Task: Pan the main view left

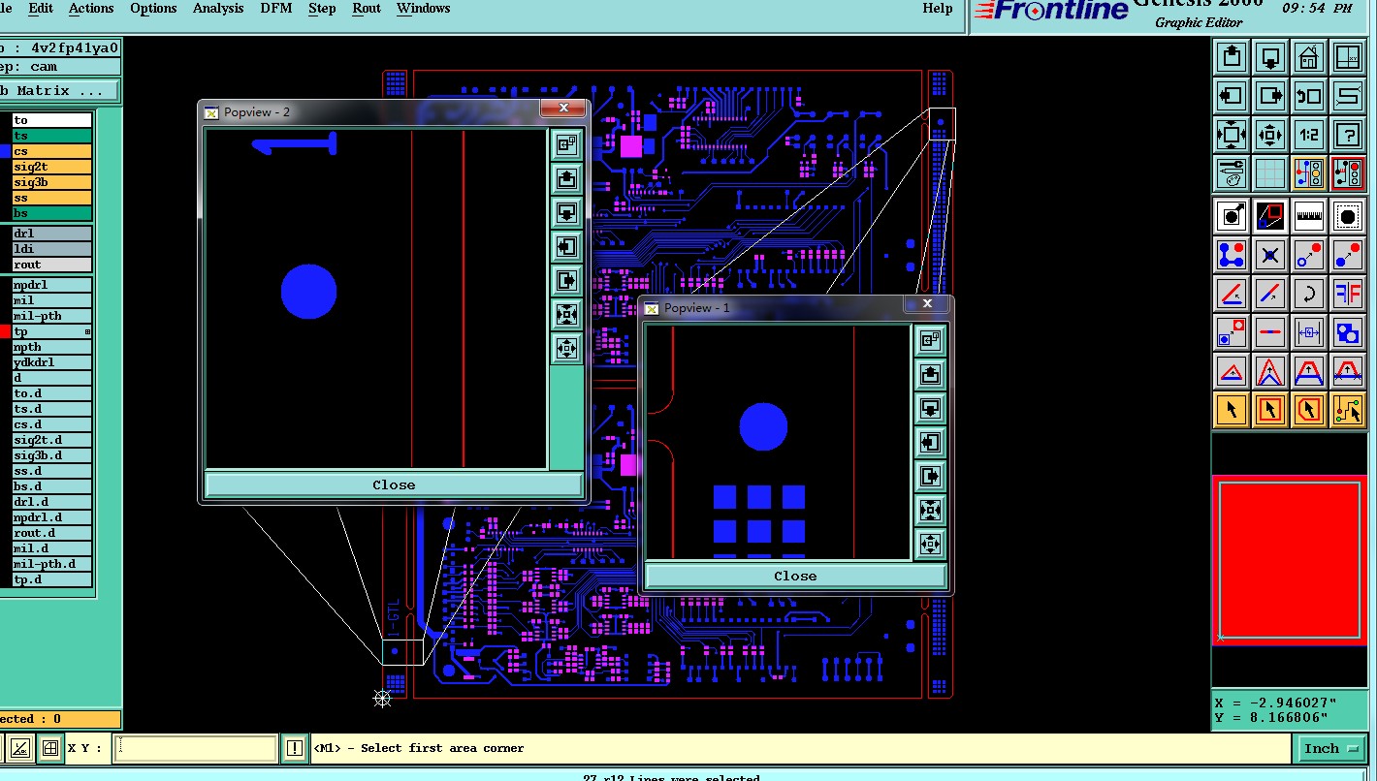Action: click(x=1232, y=96)
